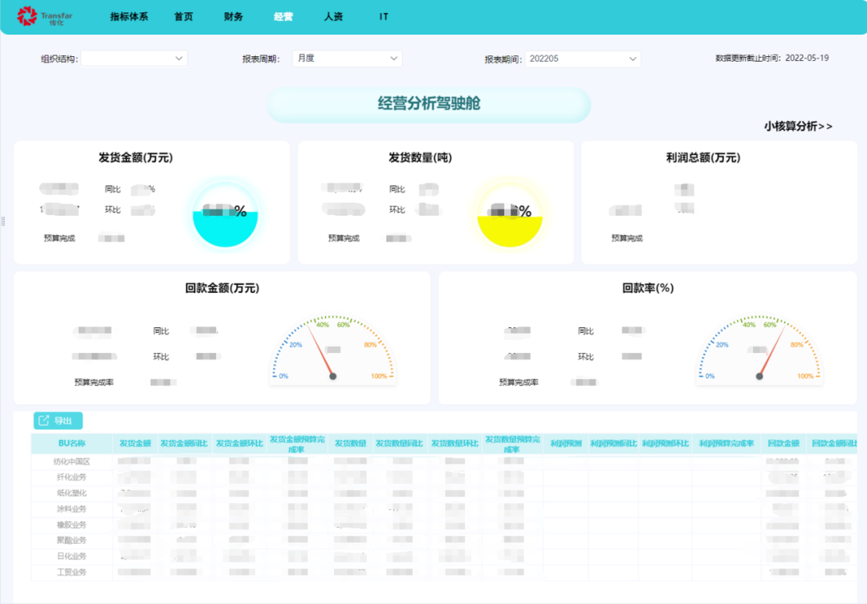The width and height of the screenshot is (867, 604).
Task: Select the 纺化中国区 table row
Action: [444, 461]
